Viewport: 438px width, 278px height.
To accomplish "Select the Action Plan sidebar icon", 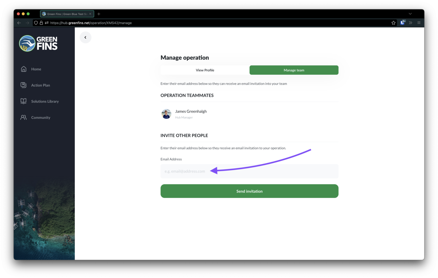I will pyautogui.click(x=23, y=85).
